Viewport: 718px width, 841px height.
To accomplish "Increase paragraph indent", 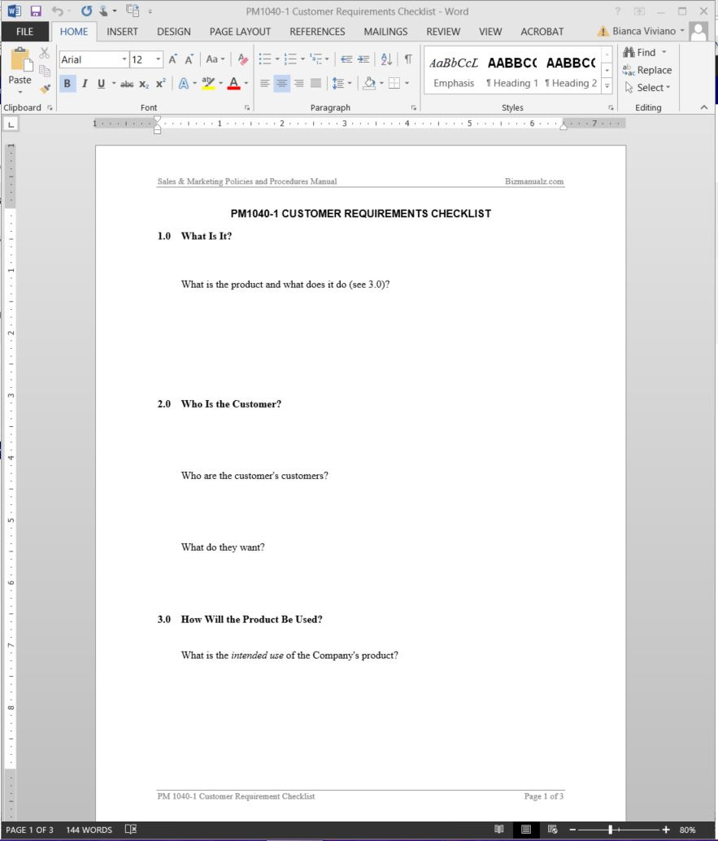I will coord(363,59).
